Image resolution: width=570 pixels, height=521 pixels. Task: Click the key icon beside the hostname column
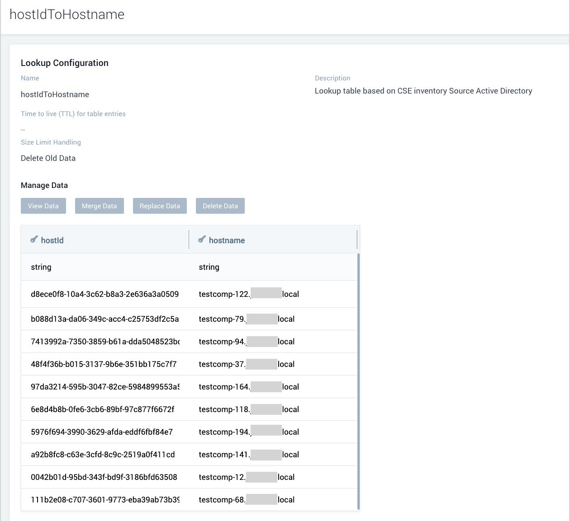click(x=202, y=239)
